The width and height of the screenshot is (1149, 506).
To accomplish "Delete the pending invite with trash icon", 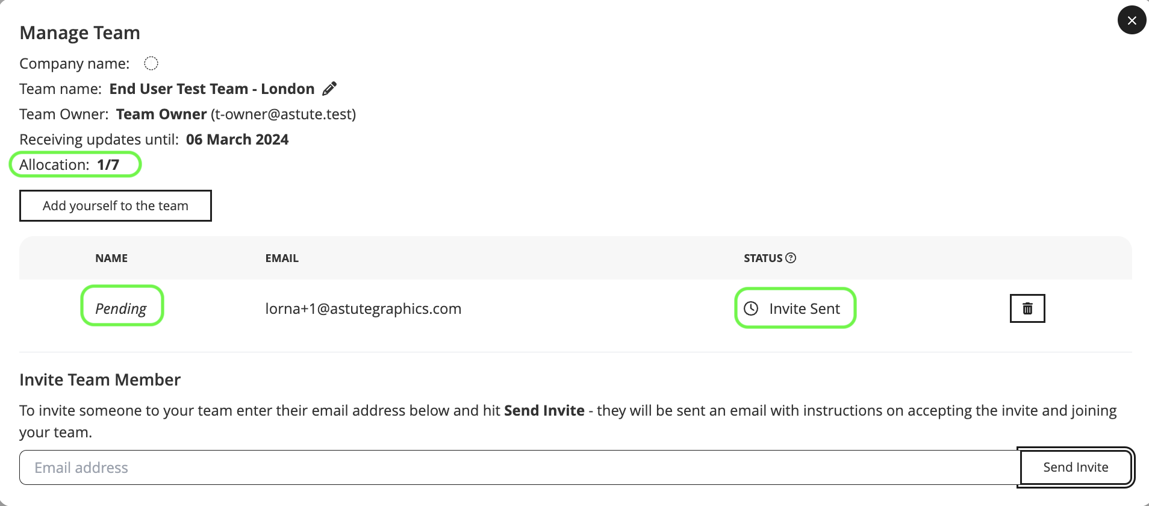I will click(1027, 308).
